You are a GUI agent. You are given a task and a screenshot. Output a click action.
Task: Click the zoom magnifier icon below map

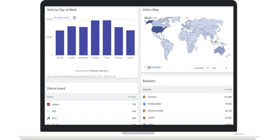pyautogui.click(x=146, y=67)
